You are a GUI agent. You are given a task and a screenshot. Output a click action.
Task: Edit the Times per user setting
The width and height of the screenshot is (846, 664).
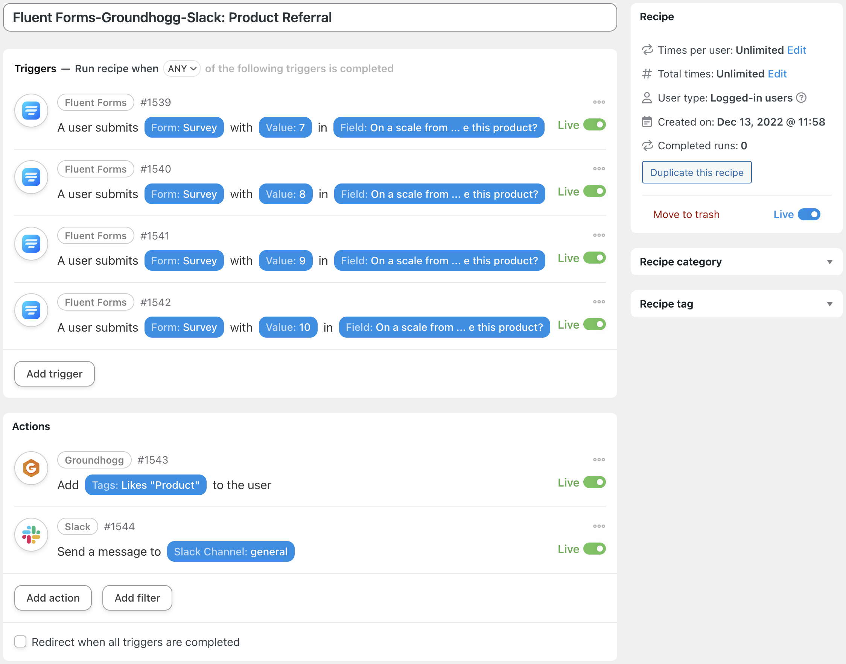point(797,50)
